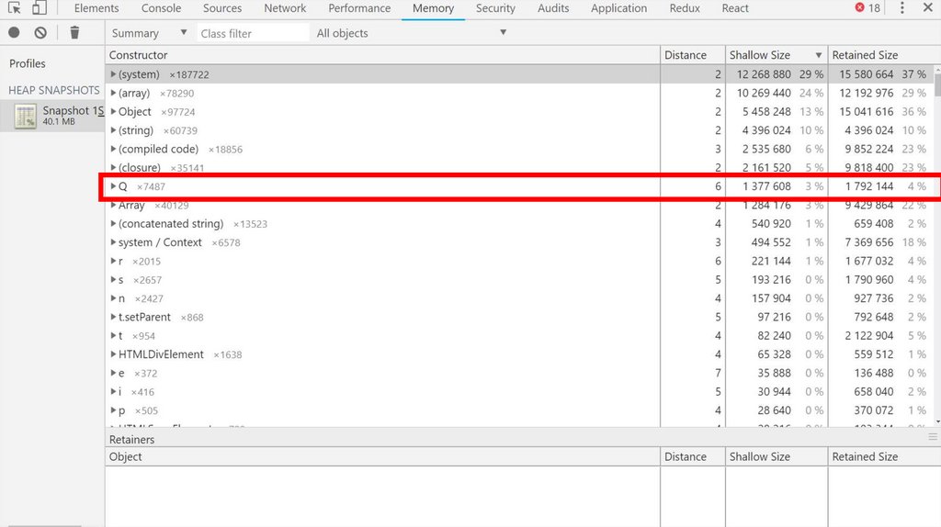The image size is (941, 527).
Task: Sort by Retained Size in the constructor table header
Action: pos(883,54)
